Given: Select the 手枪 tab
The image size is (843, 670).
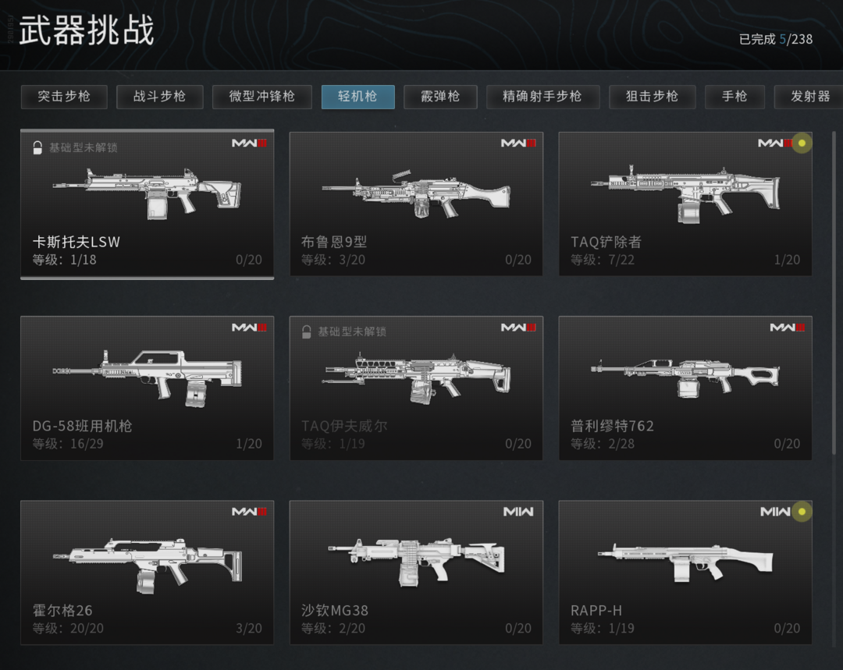Looking at the screenshot, I should click(735, 97).
